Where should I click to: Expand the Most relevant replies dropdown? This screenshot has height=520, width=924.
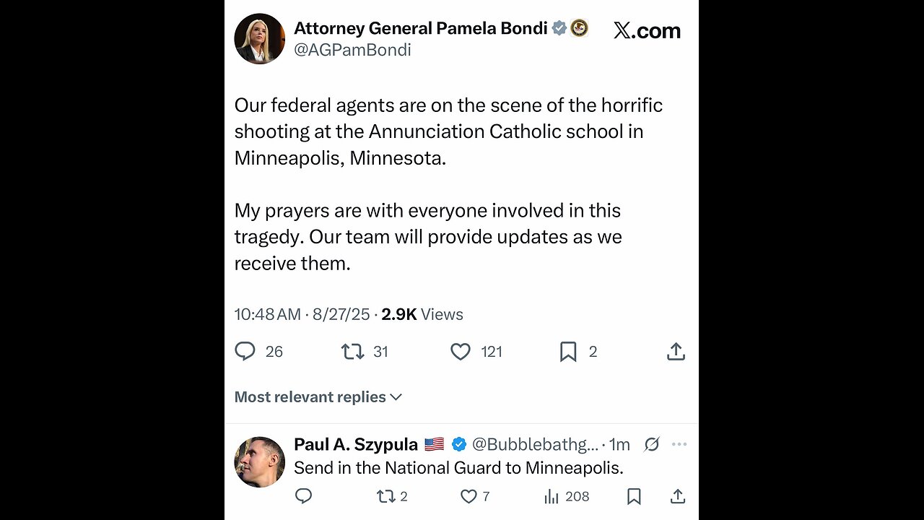(318, 396)
